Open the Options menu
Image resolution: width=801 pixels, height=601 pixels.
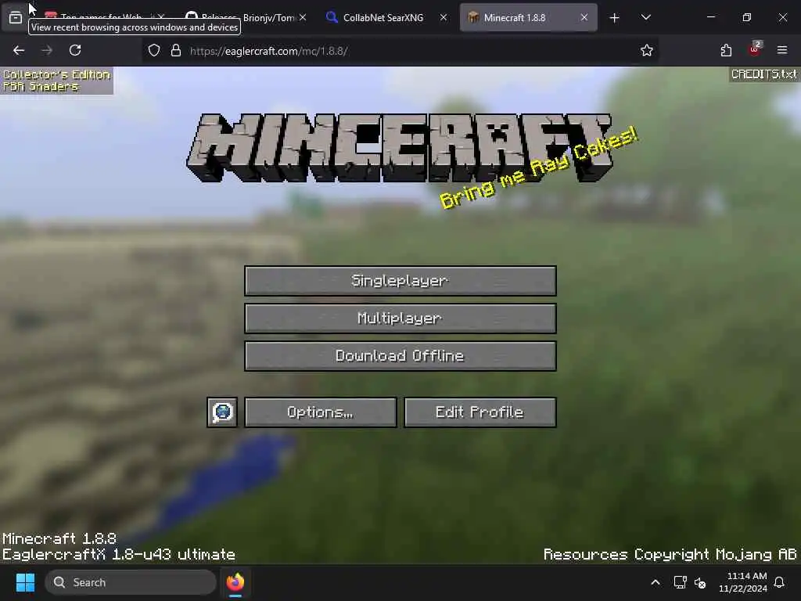(320, 412)
